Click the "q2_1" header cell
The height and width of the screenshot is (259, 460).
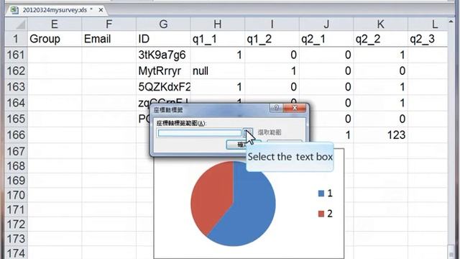[x=326, y=39]
